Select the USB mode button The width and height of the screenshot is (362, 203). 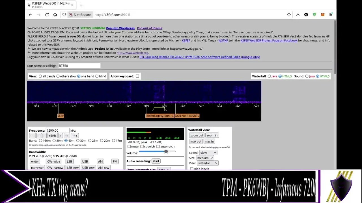(85, 162)
